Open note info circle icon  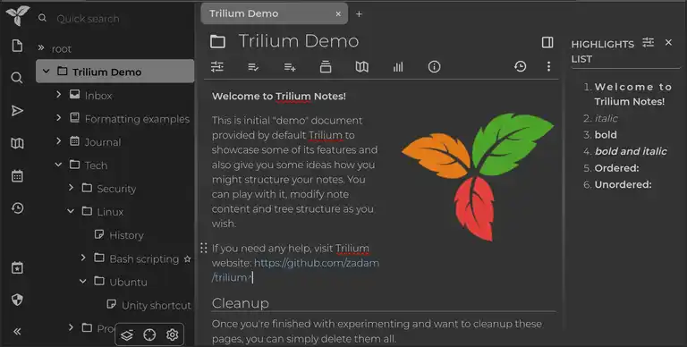click(434, 66)
